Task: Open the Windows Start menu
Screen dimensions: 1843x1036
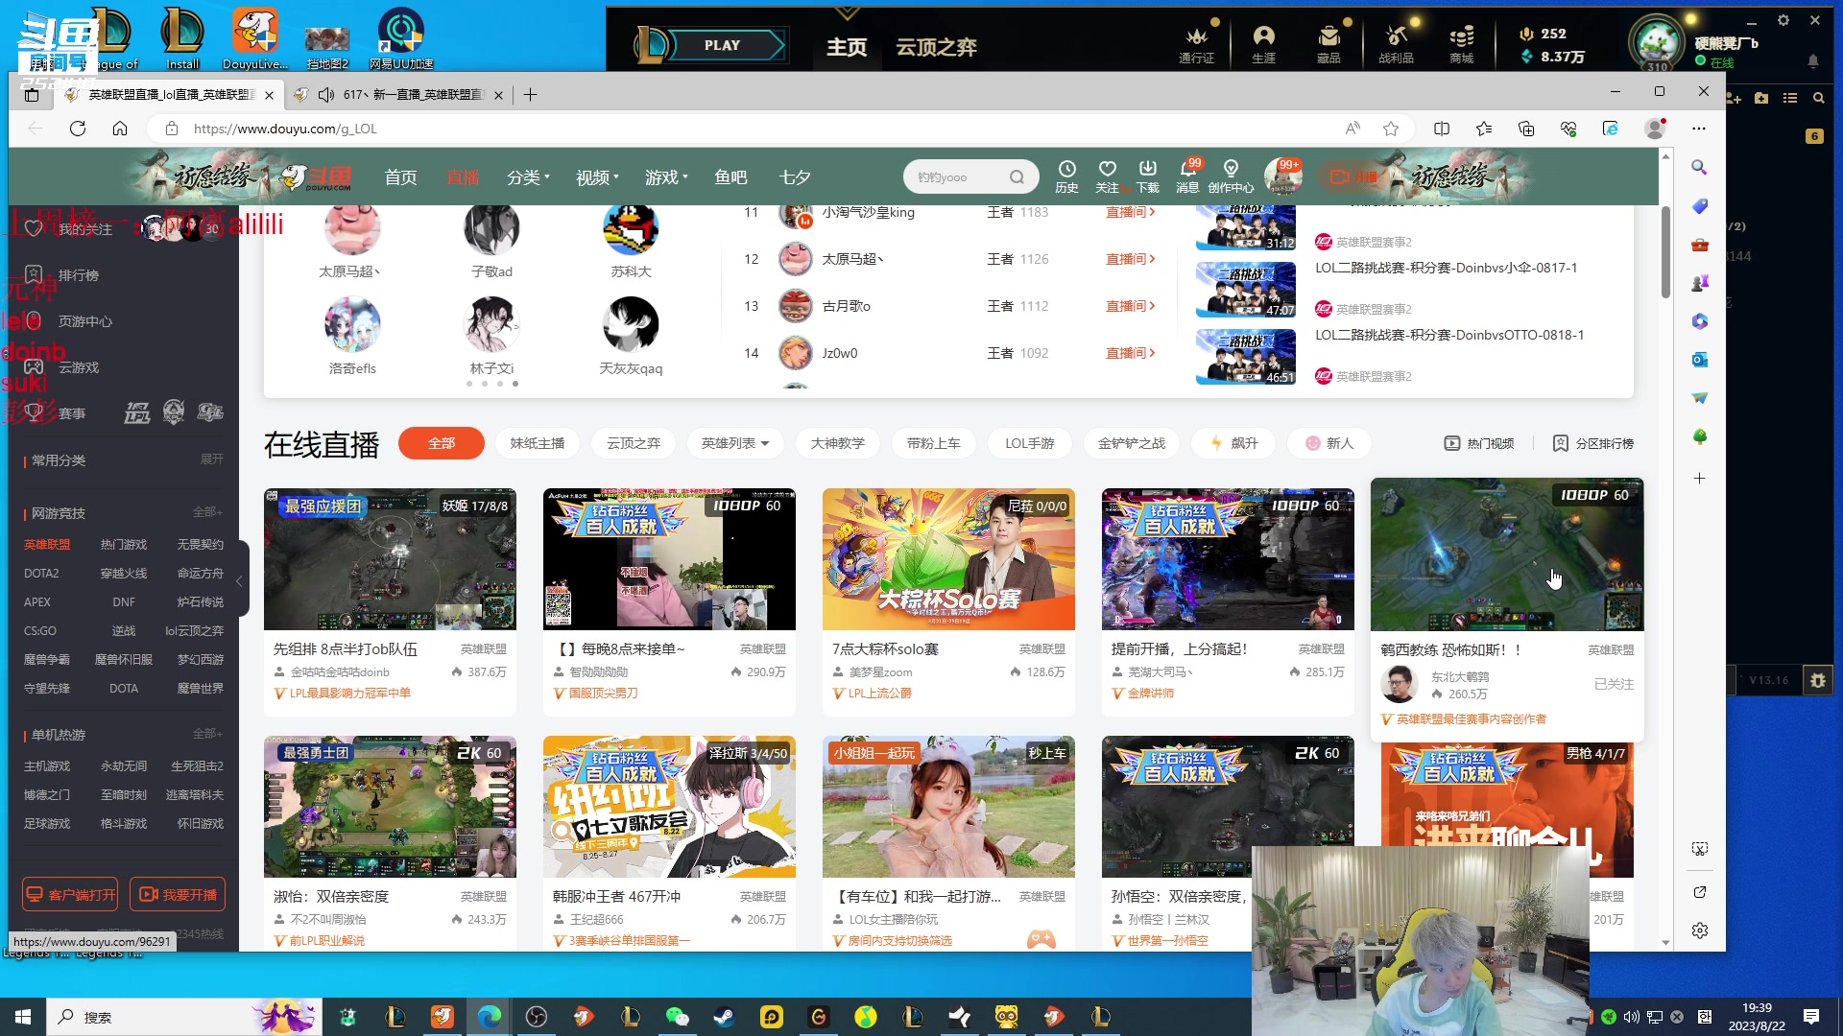Action: 23,1017
